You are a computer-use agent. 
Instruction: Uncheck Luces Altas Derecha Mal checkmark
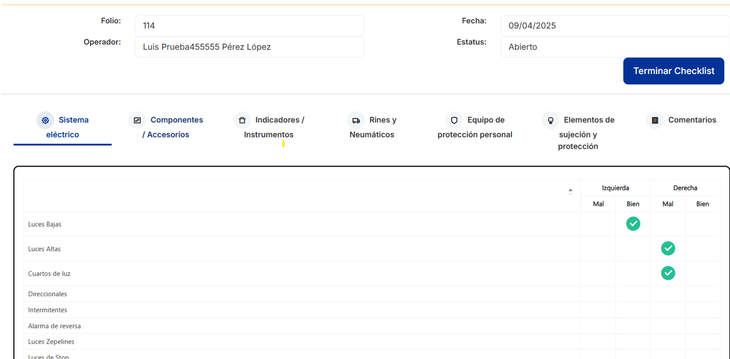[x=668, y=249]
